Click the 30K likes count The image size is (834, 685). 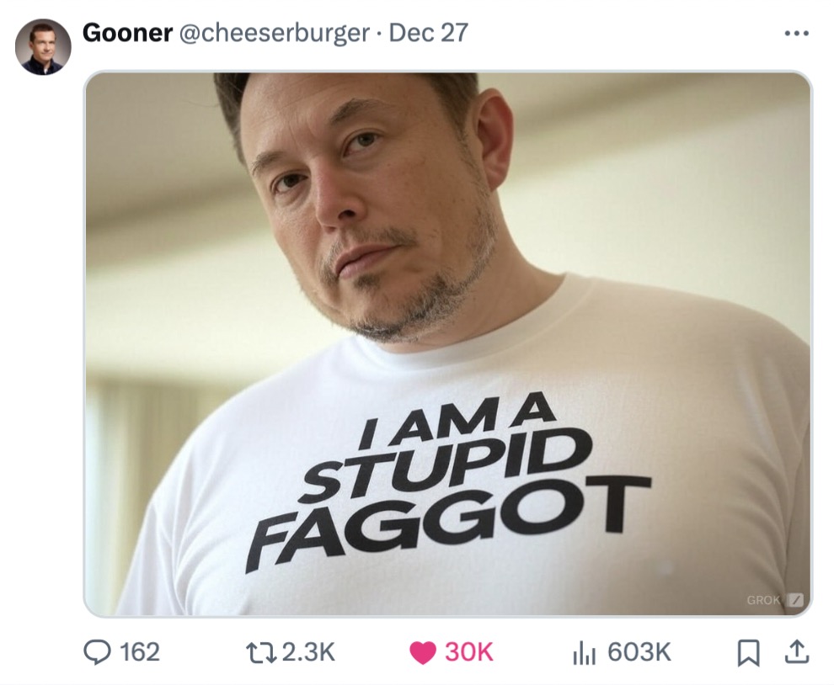[x=469, y=652]
